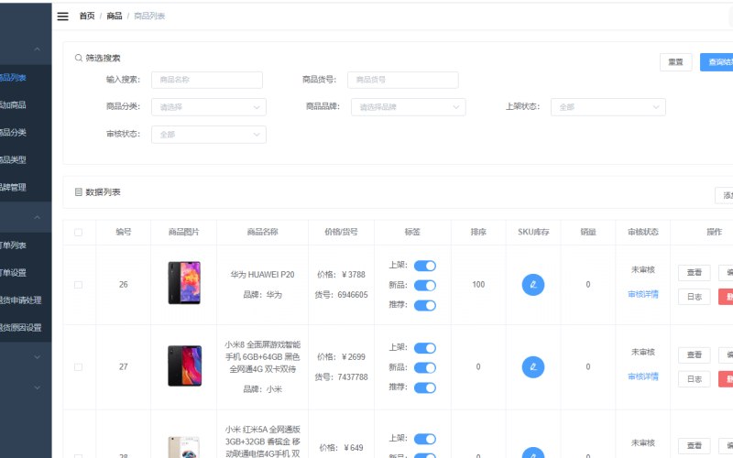The height and width of the screenshot is (458, 733).
Task: Toggle the hamburger sidebar menu icon
Action: click(x=62, y=16)
